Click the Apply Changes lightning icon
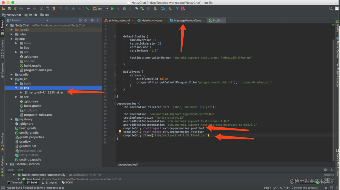This screenshot has height=190, width=340. 118,9
